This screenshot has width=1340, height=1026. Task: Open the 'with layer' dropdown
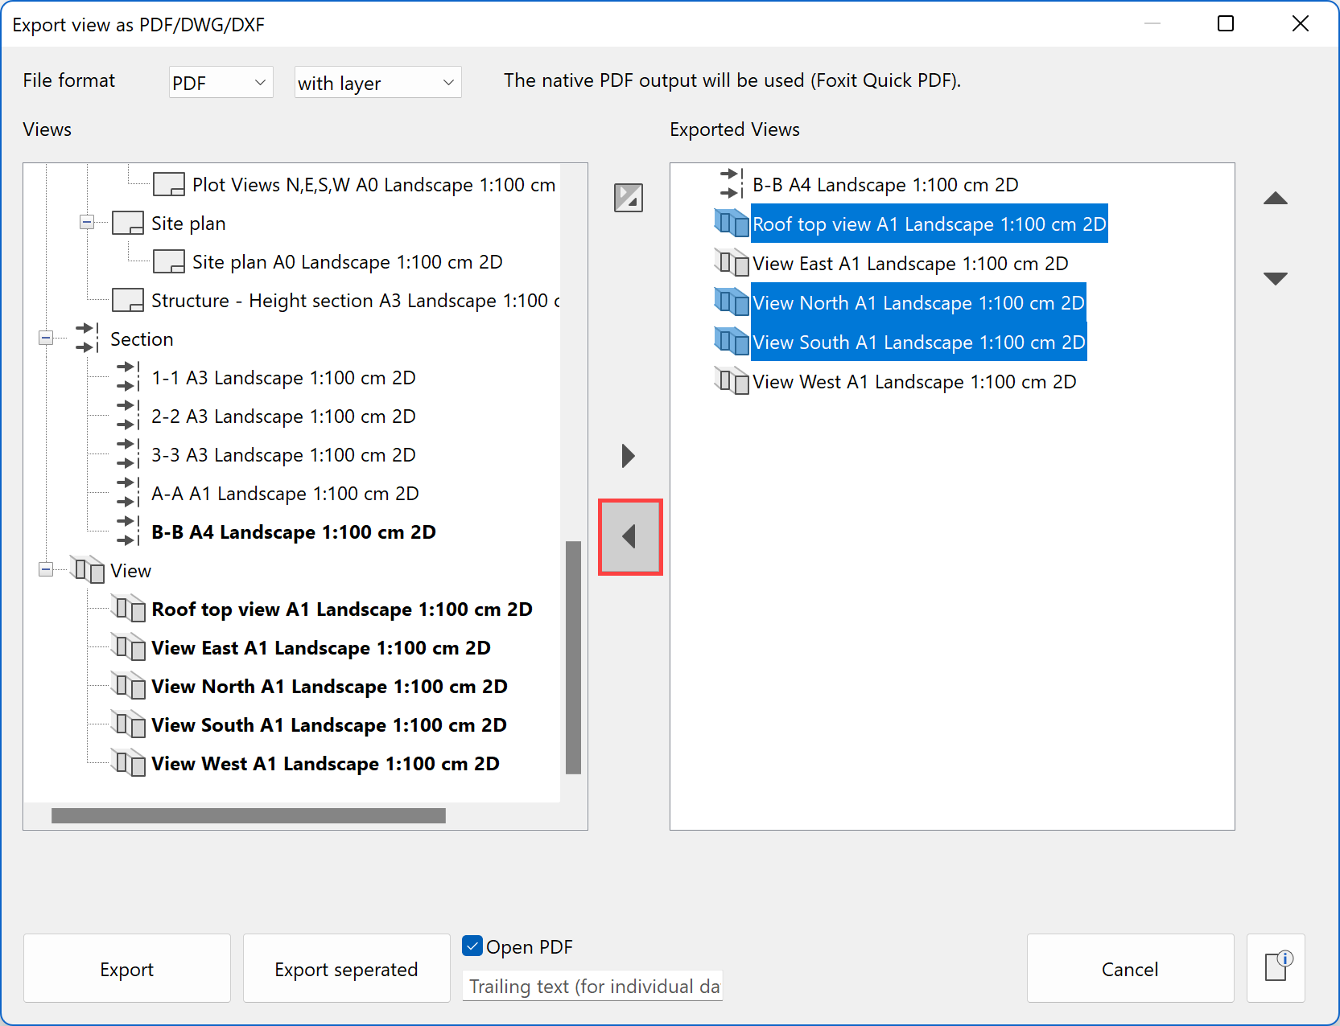(x=377, y=82)
